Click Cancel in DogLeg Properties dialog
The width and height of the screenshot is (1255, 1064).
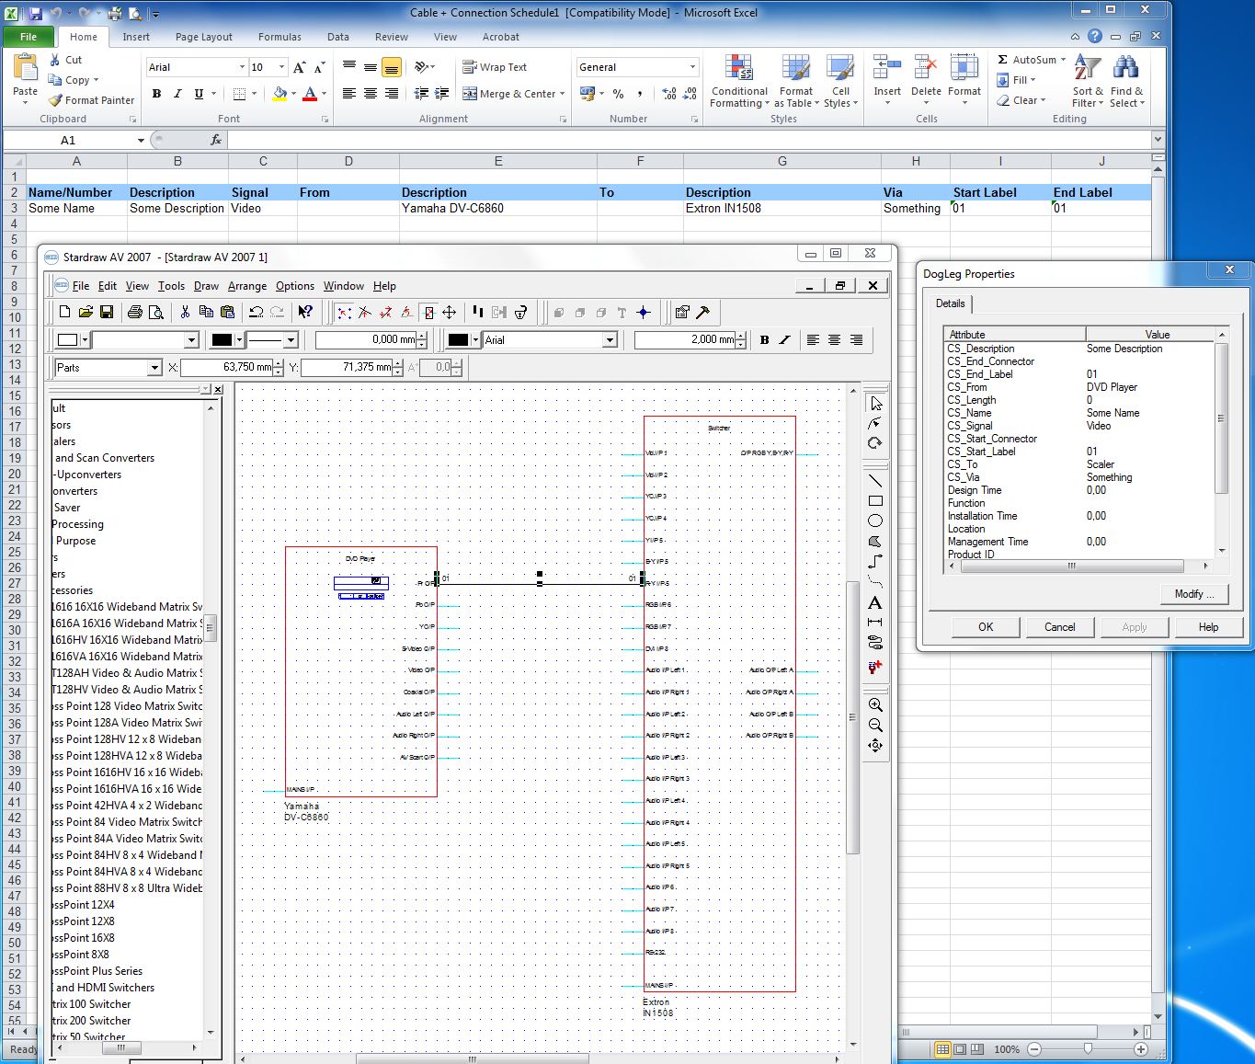pos(1059,627)
